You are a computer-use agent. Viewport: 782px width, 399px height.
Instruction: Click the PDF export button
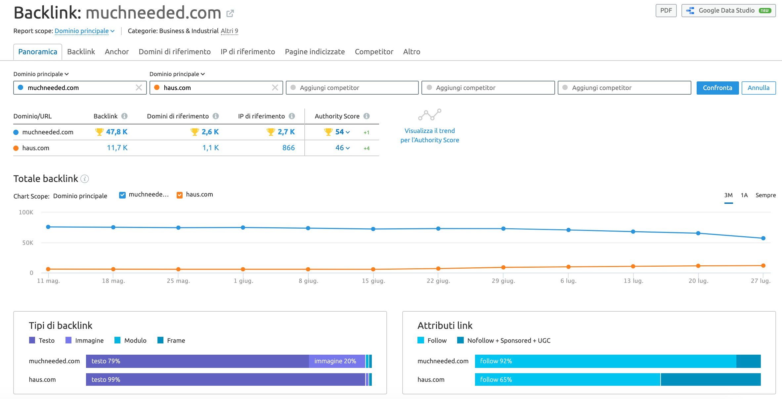666,11
